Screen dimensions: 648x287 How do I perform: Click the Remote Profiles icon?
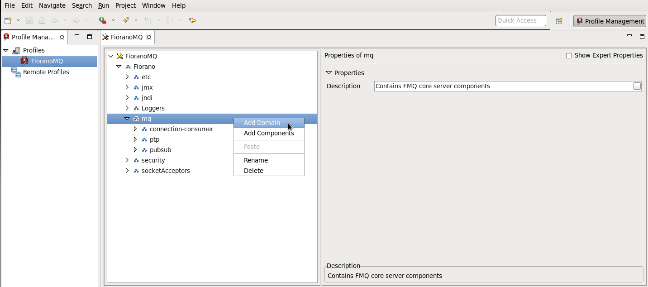(x=16, y=72)
